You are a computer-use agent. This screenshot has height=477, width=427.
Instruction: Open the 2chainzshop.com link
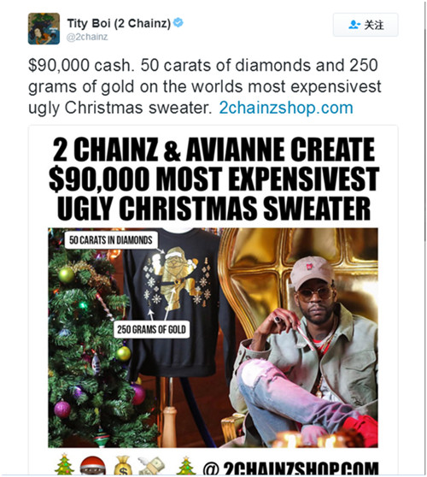click(286, 108)
